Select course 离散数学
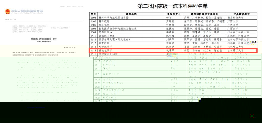This screenshot has height=123, width=262. click(x=104, y=43)
